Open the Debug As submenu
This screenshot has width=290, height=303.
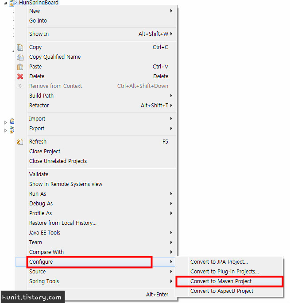[x=96, y=204]
